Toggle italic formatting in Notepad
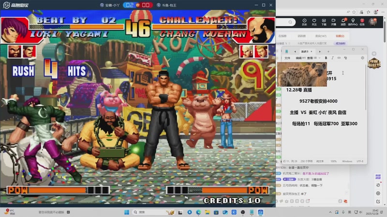The width and height of the screenshot is (387, 217). click(x=332, y=58)
